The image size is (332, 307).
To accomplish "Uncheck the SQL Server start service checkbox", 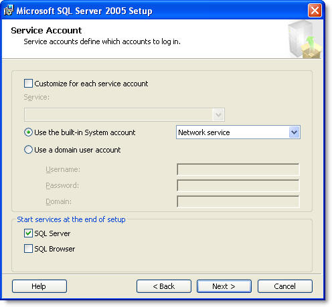I will [28, 233].
